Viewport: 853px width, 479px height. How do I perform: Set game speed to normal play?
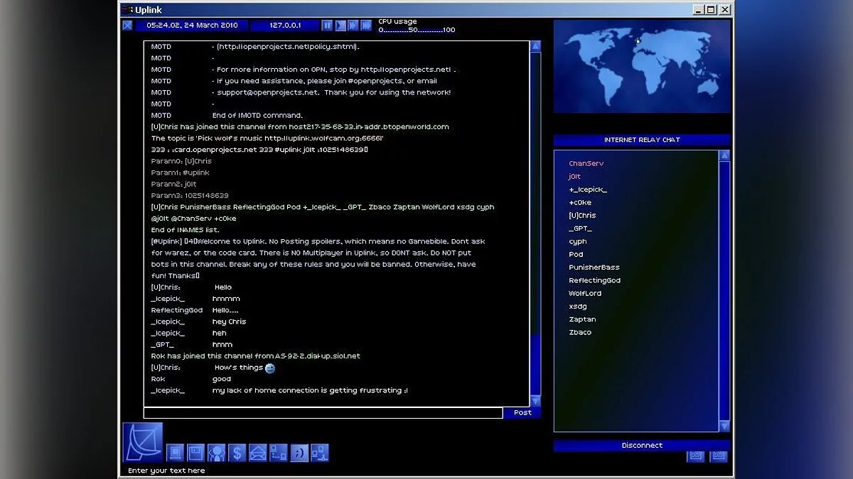(x=340, y=26)
